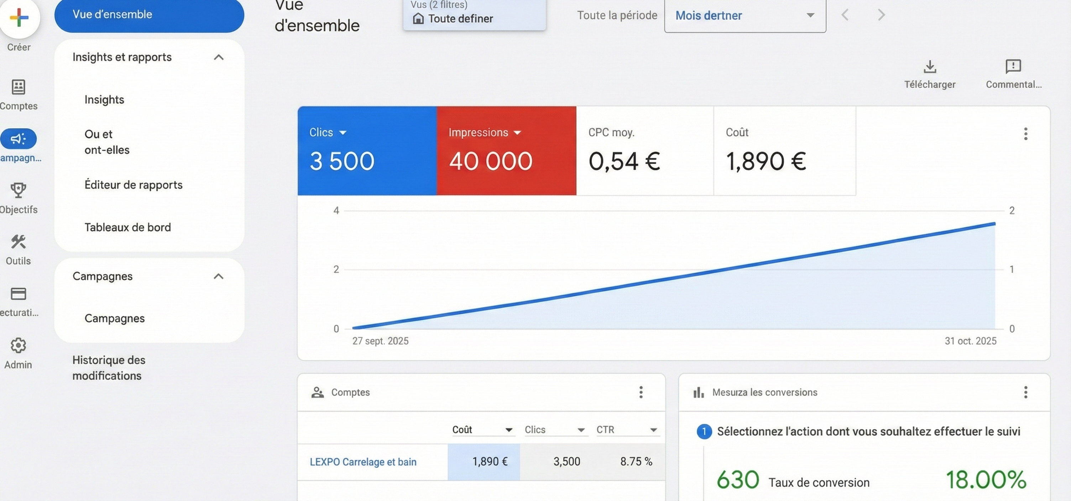The width and height of the screenshot is (1071, 501).
Task: Click the Télécharger download icon
Action: tap(930, 67)
